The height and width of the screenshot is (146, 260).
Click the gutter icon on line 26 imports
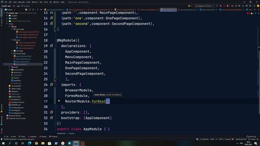[52, 85]
